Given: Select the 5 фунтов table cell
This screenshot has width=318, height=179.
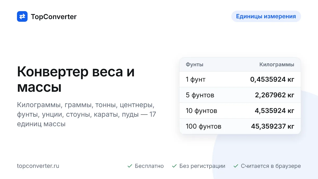Looking at the screenshot, I should coord(200,95).
